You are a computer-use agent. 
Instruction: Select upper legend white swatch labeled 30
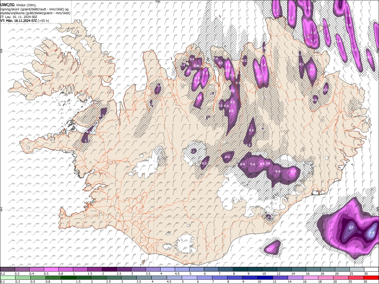pyautogui.click(x=372, y=270)
